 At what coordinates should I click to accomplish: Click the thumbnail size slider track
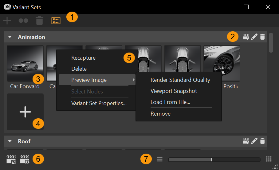click(x=214, y=160)
